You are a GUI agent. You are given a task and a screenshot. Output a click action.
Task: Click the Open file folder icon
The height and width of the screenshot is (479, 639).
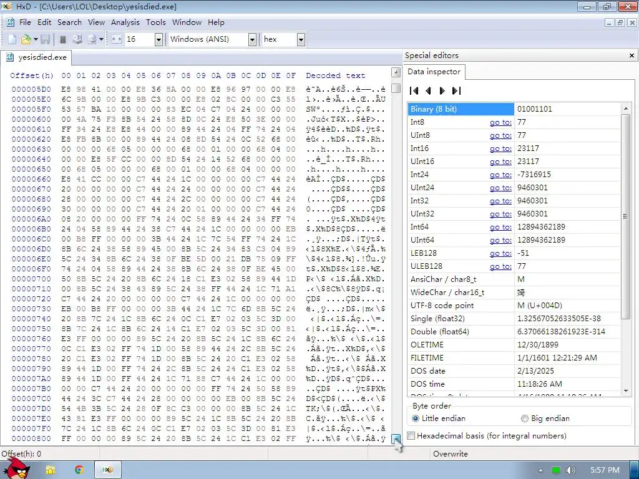26,39
